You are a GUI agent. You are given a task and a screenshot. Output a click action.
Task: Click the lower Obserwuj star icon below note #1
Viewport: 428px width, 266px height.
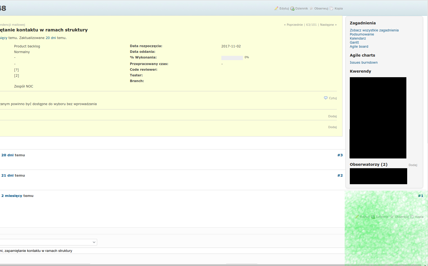coord(392,217)
